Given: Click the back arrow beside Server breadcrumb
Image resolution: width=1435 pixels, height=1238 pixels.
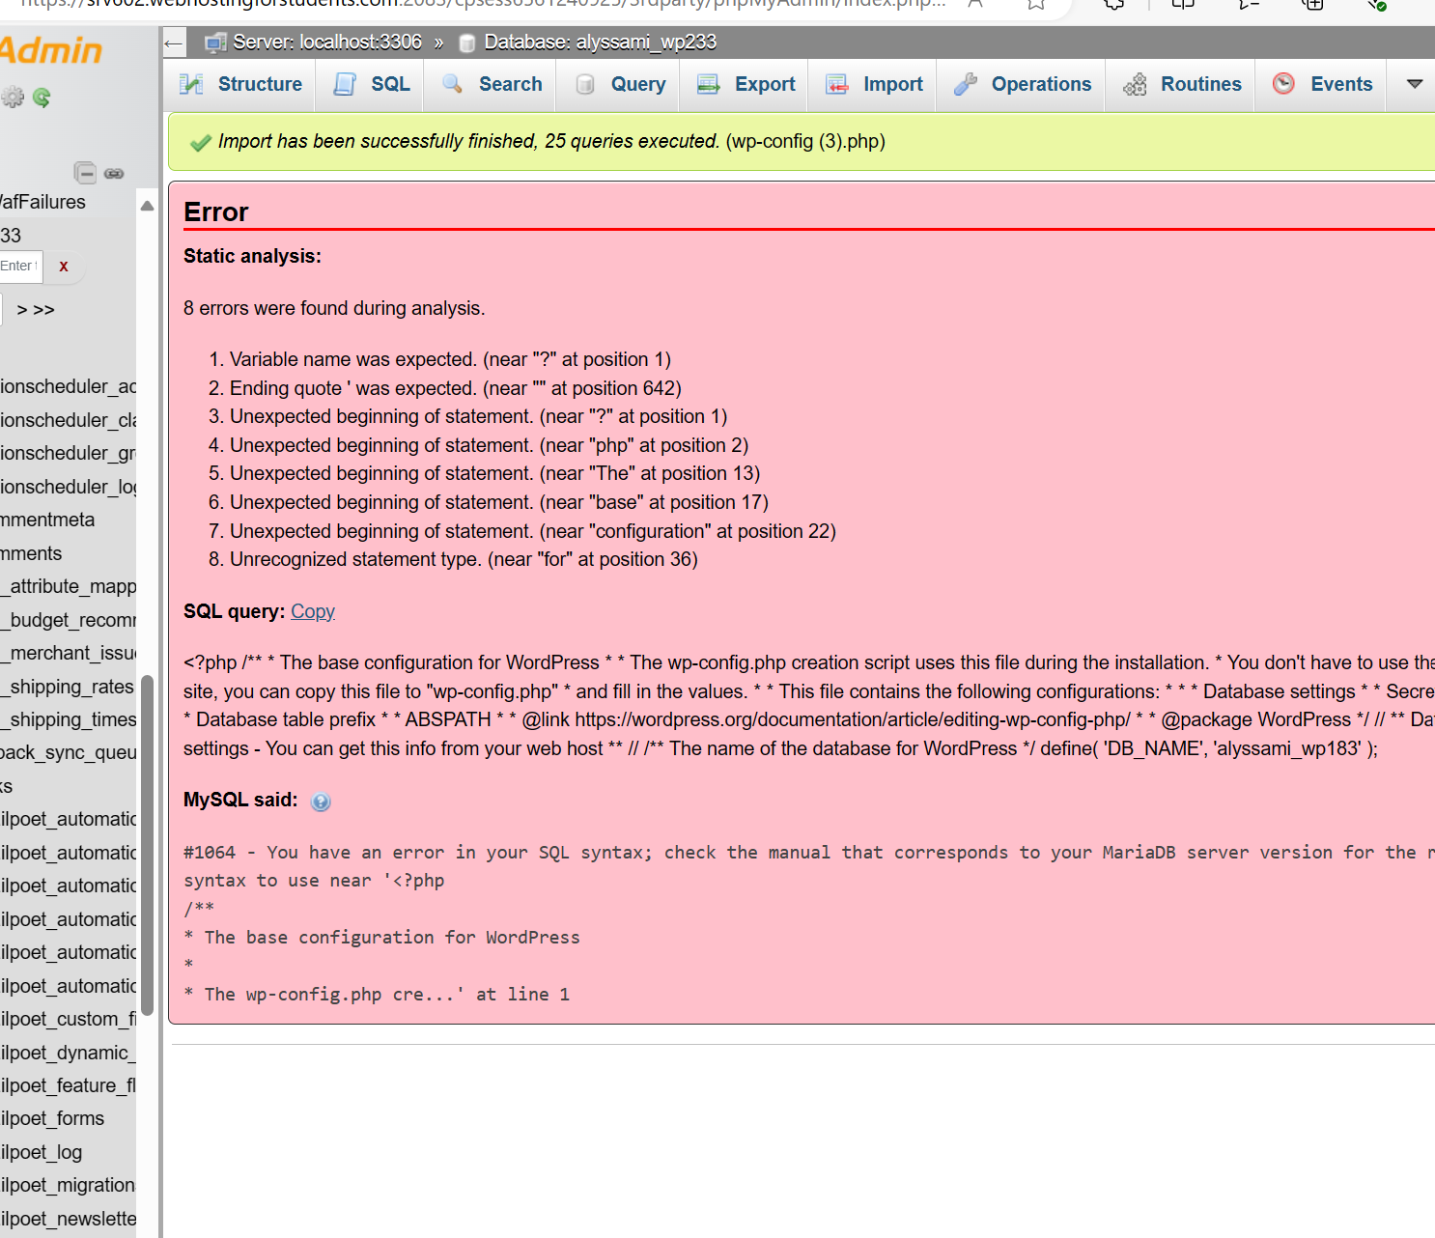Looking at the screenshot, I should point(174,42).
